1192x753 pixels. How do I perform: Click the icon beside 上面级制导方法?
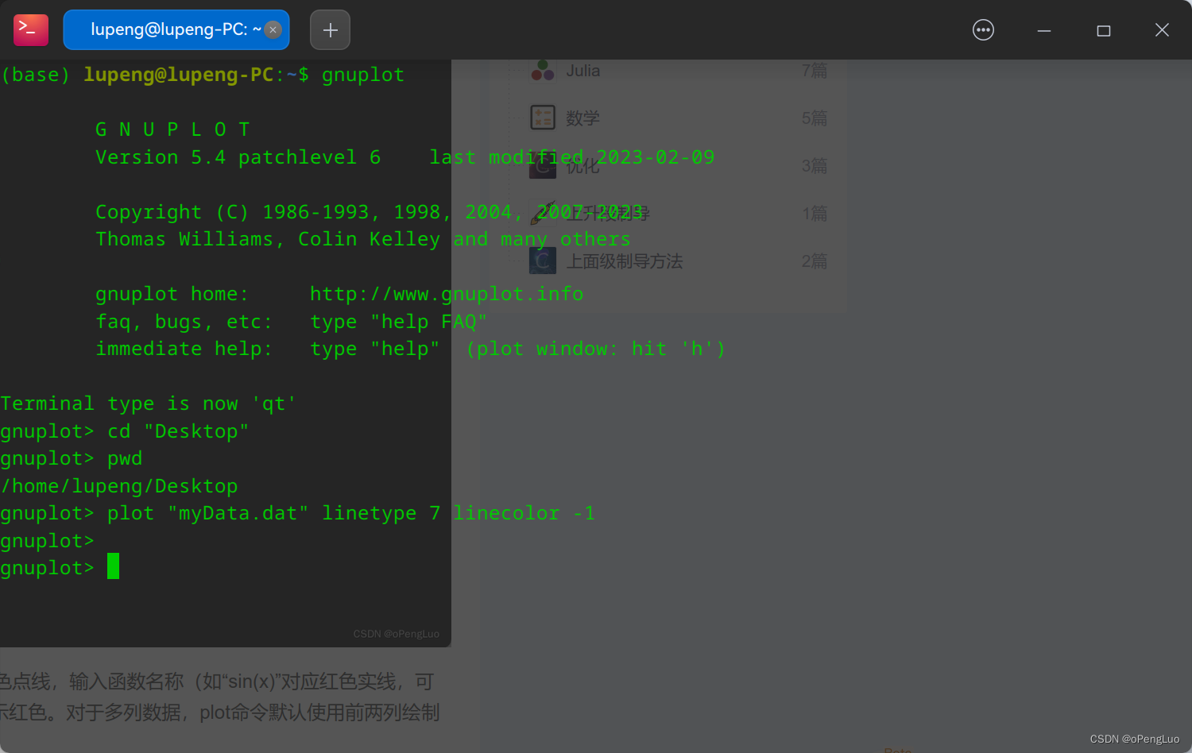[x=543, y=261]
